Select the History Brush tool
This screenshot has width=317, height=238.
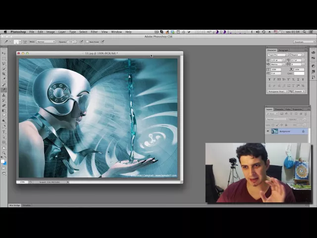point(3,100)
